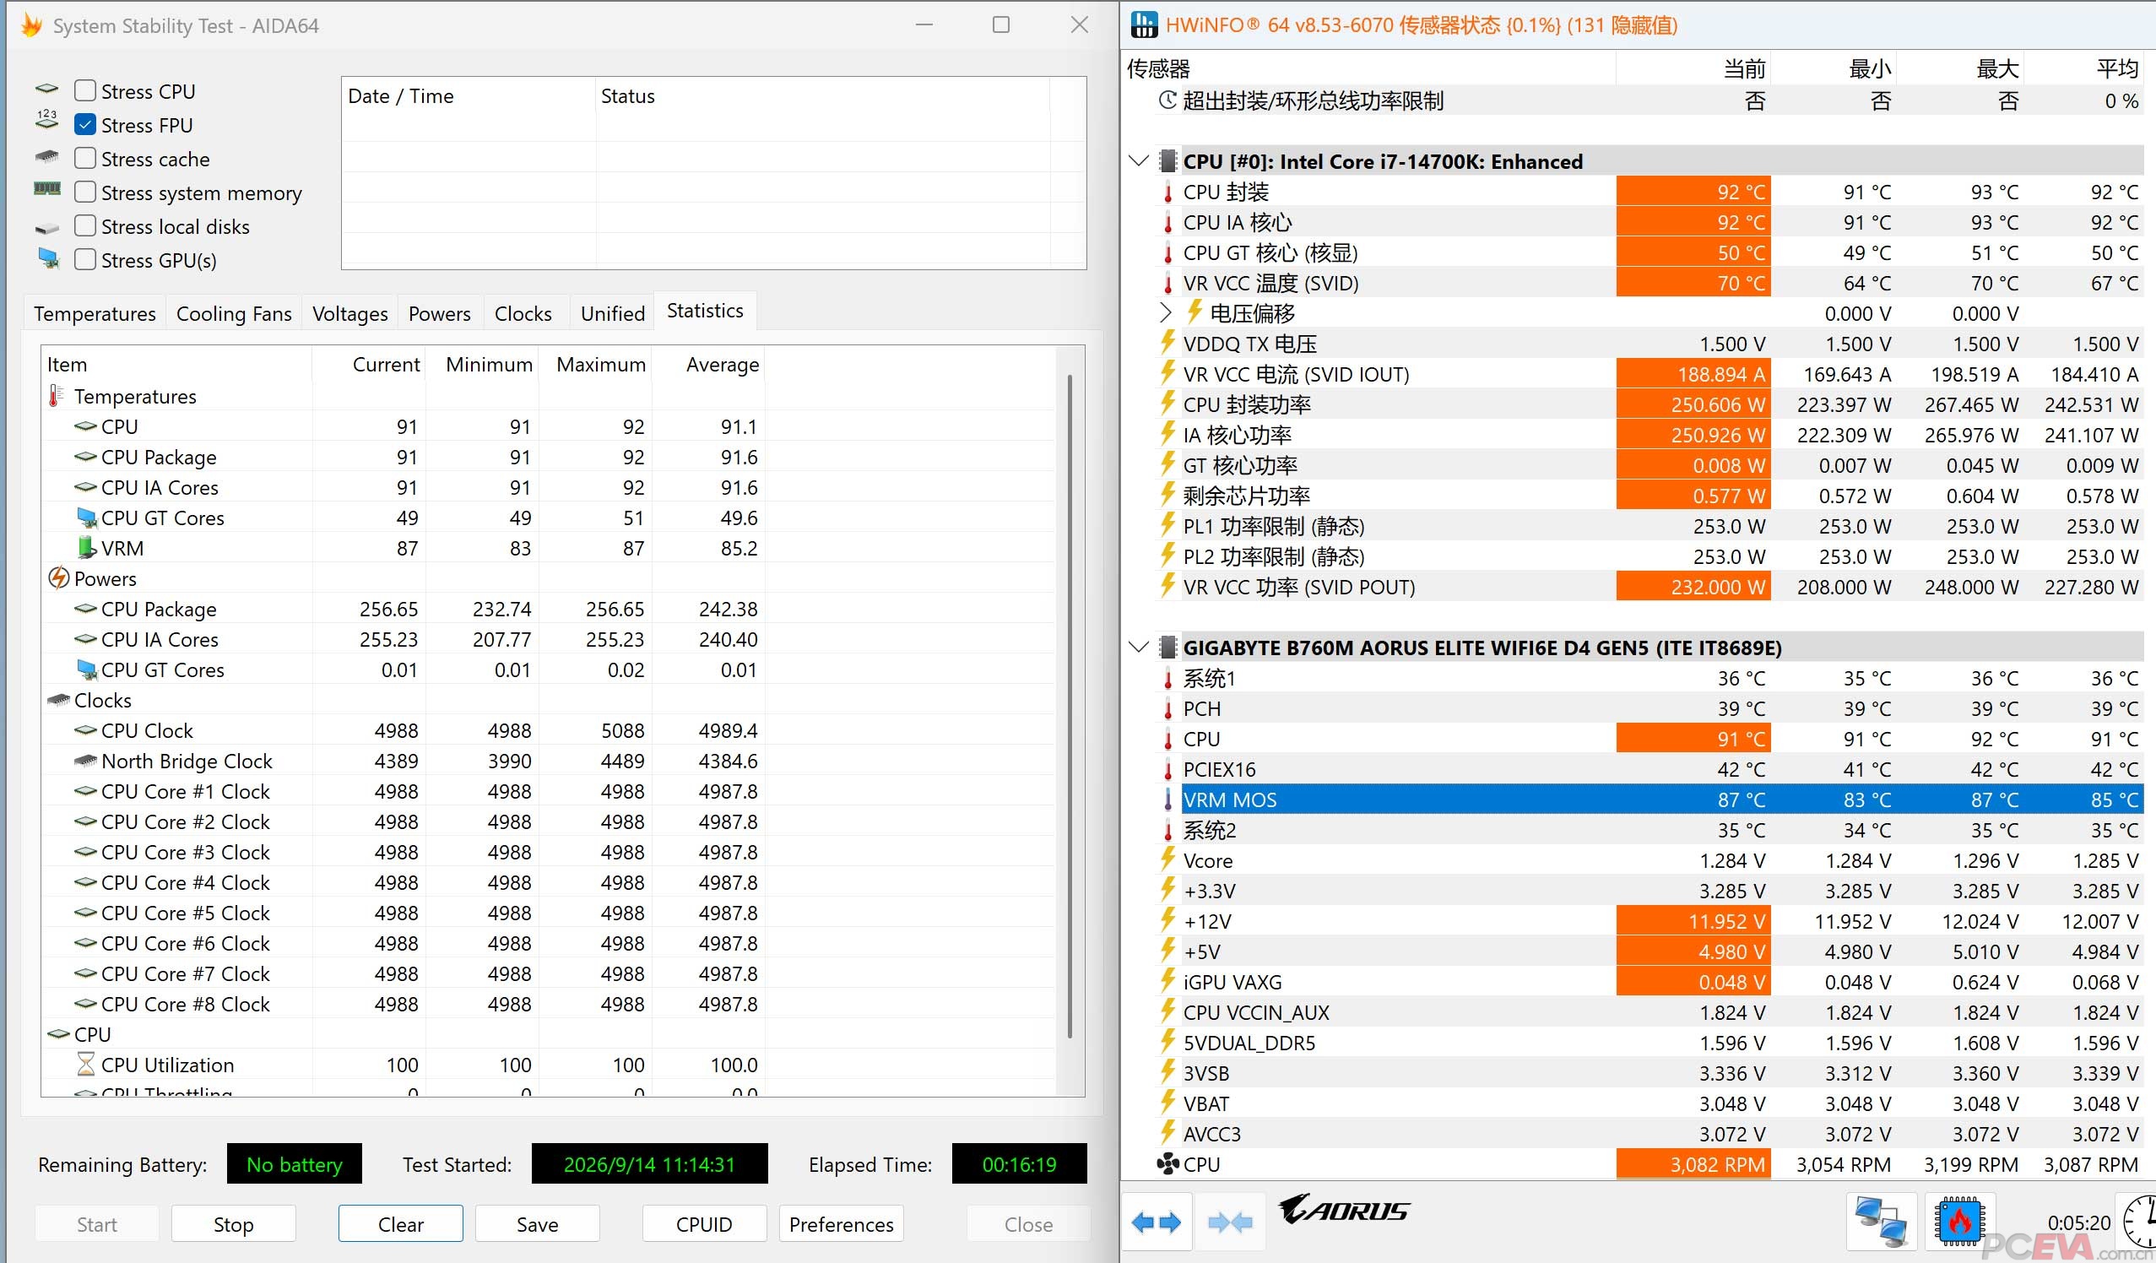2156x1263 pixels.
Task: Check the Stress GPU(s) option
Action: (x=84, y=259)
